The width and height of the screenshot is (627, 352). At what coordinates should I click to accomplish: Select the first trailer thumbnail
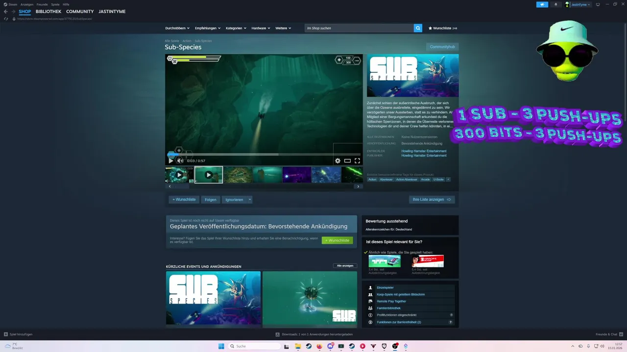[179, 175]
